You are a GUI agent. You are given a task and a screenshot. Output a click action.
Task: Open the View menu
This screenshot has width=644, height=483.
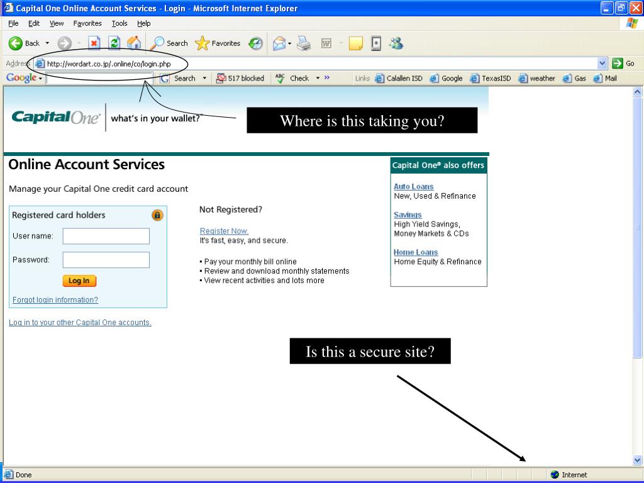[57, 23]
